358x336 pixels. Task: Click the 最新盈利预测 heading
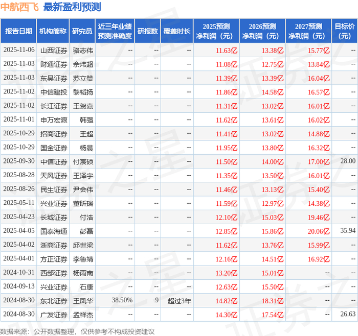coord(72,7)
